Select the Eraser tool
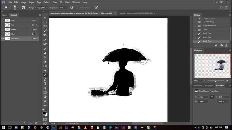 (x=45, y=62)
